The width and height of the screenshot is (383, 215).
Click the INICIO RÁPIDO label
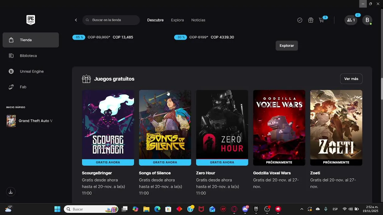[x=16, y=107]
